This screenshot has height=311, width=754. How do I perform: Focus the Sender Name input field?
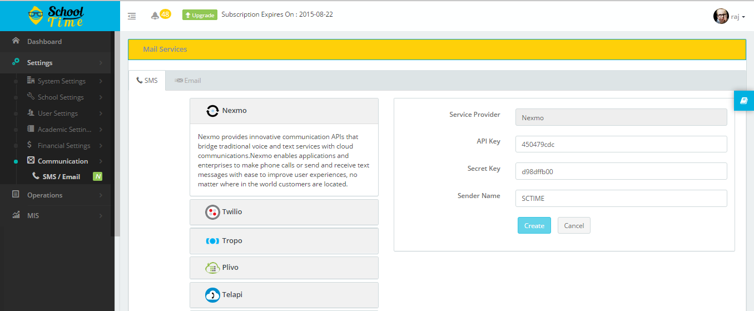pos(621,198)
